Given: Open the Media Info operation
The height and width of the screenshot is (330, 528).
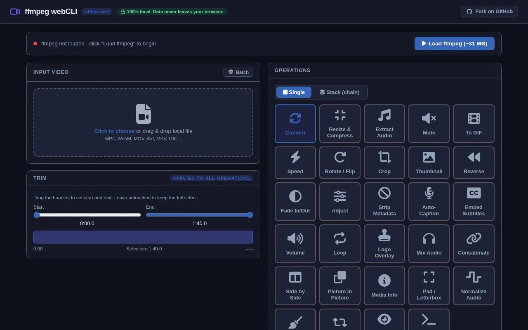Looking at the screenshot, I should pos(384,286).
